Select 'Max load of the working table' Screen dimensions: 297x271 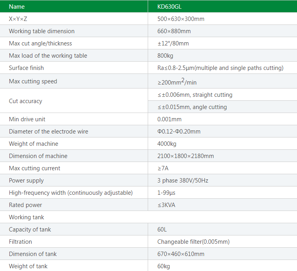(48, 56)
